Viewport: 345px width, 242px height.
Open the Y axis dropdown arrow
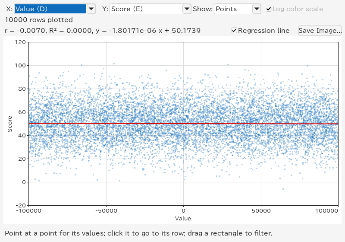(187, 9)
